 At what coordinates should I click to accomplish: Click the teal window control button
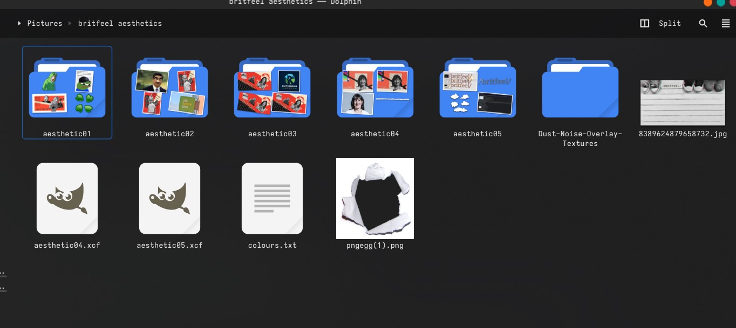click(x=720, y=2)
